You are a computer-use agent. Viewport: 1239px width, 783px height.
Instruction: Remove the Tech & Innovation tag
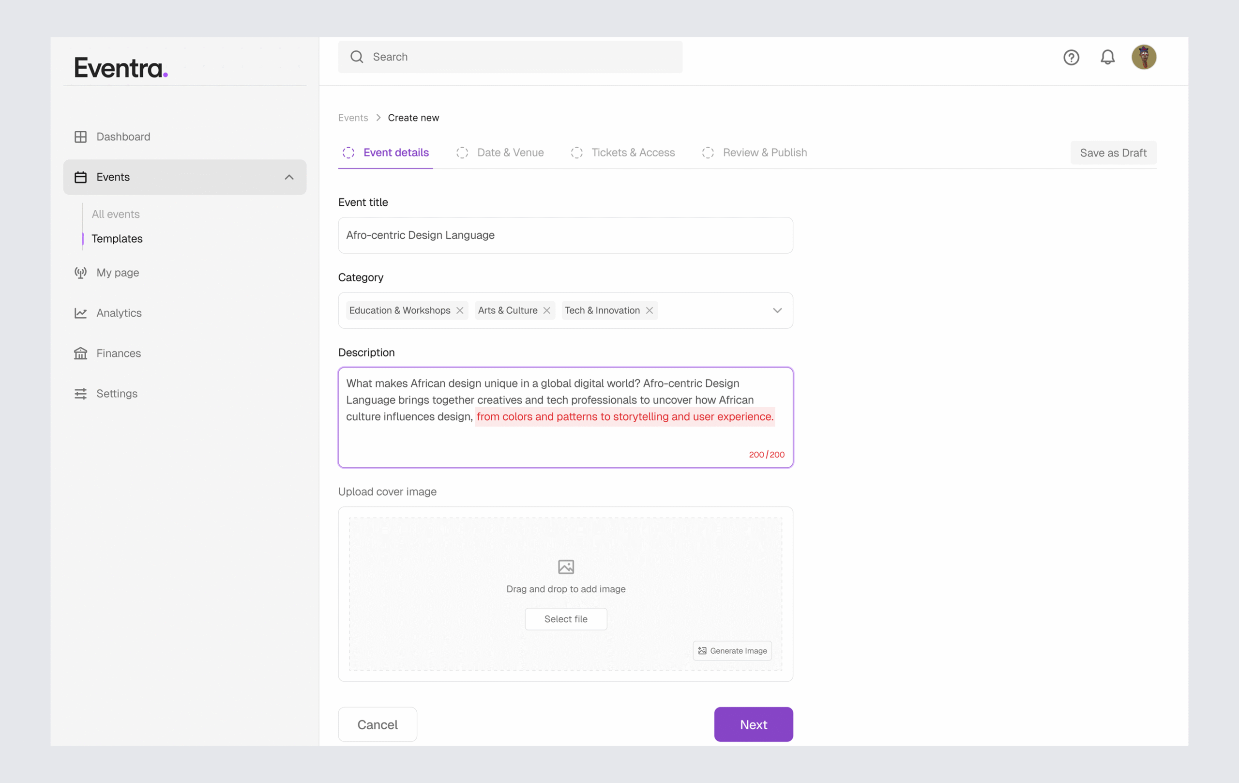click(650, 310)
